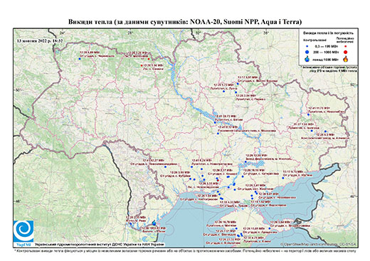Click the red marker labeled 12:26 1.96 МВт

click(142, 65)
